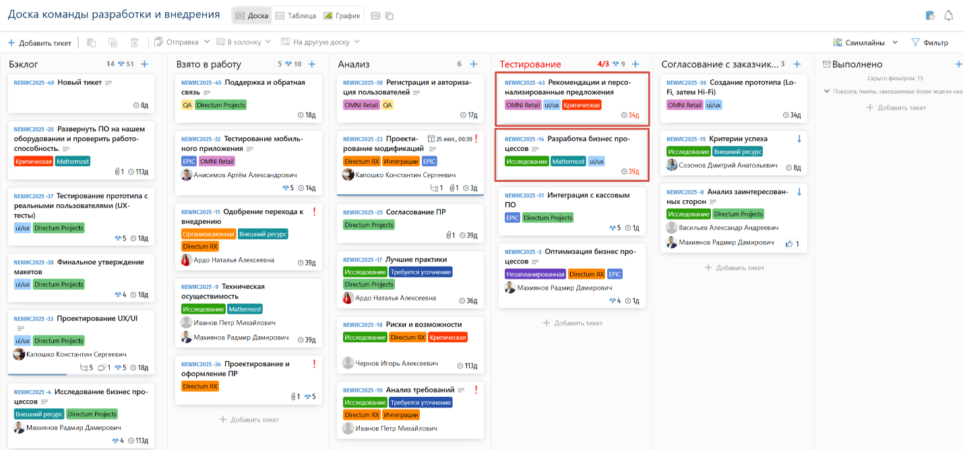963x450 pixels.
Task: Open the Свимлайны dropdown
Action: (865, 42)
